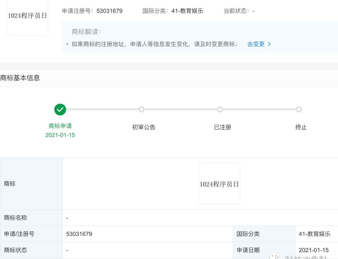Click the 商标状态 row header cell

coord(31,250)
